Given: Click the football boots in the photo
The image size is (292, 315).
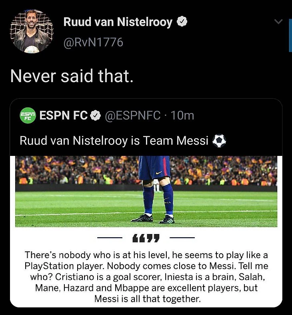Looking at the screenshot, I should [153, 219].
